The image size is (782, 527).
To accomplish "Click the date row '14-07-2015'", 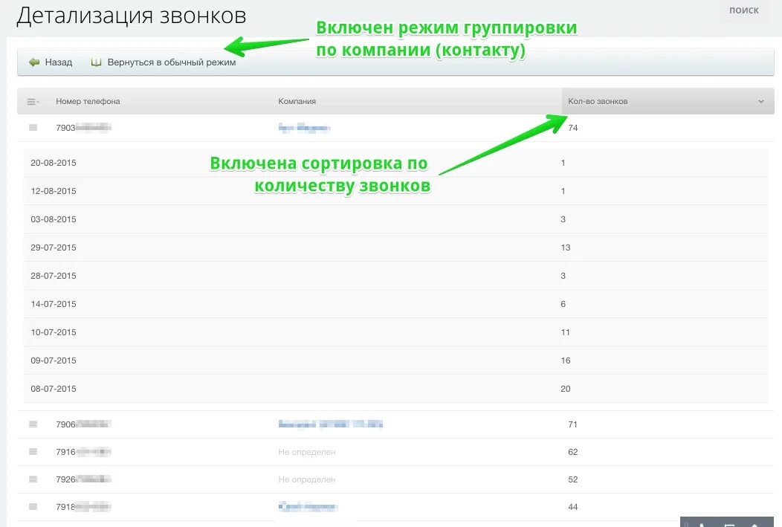I will 395,304.
